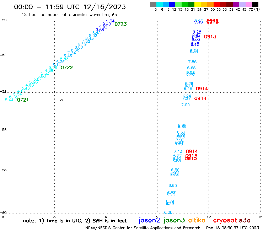Click the longitude axis label 15
This screenshot has width=263, height=231.
click(x=260, y=217)
